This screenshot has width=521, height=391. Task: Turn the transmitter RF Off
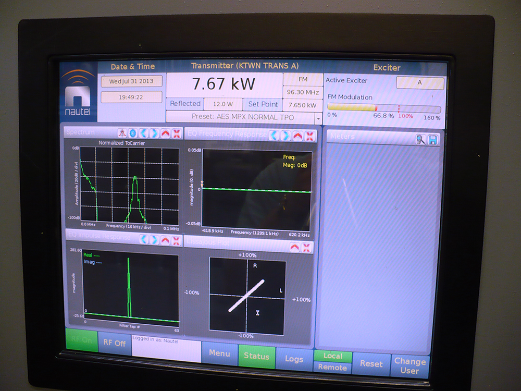click(x=115, y=343)
